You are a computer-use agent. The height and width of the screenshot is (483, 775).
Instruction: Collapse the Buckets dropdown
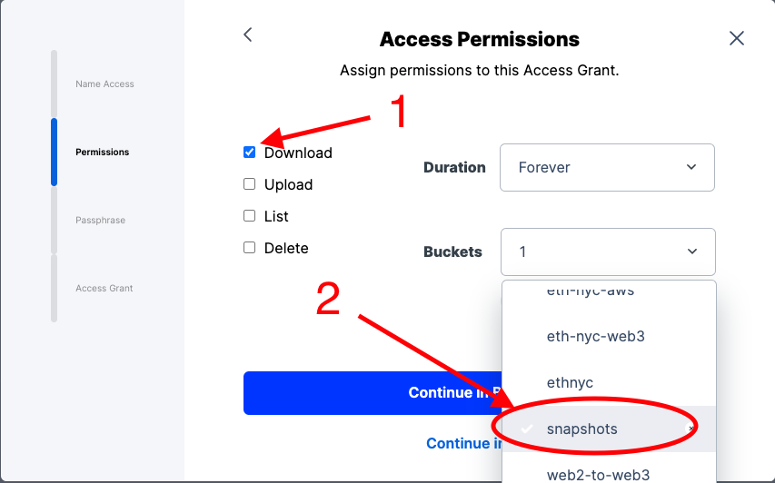(x=608, y=251)
